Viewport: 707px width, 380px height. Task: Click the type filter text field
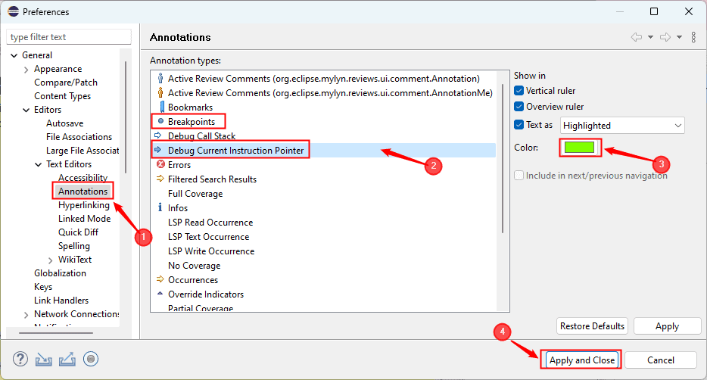pyautogui.click(x=68, y=37)
